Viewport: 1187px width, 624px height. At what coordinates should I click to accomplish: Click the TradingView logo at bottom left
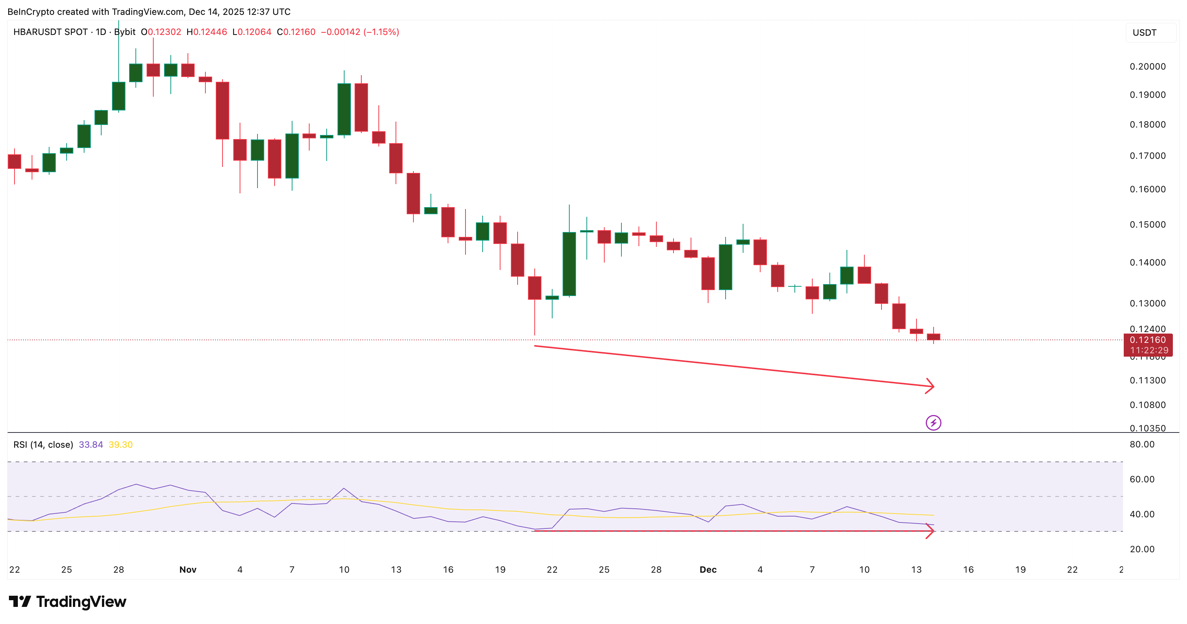[68, 601]
